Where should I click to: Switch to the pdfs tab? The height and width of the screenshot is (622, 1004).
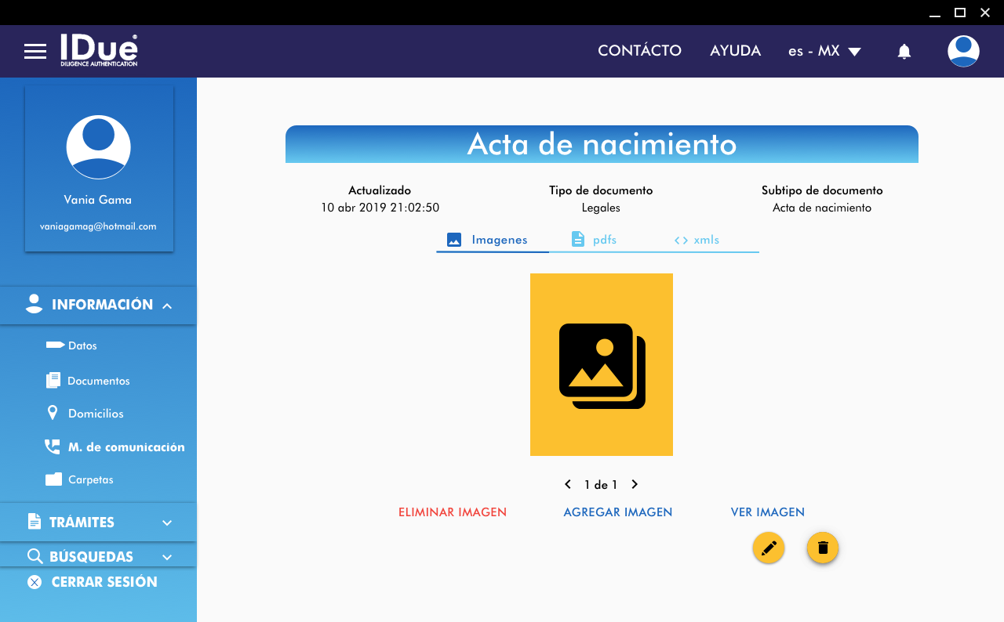tap(594, 240)
